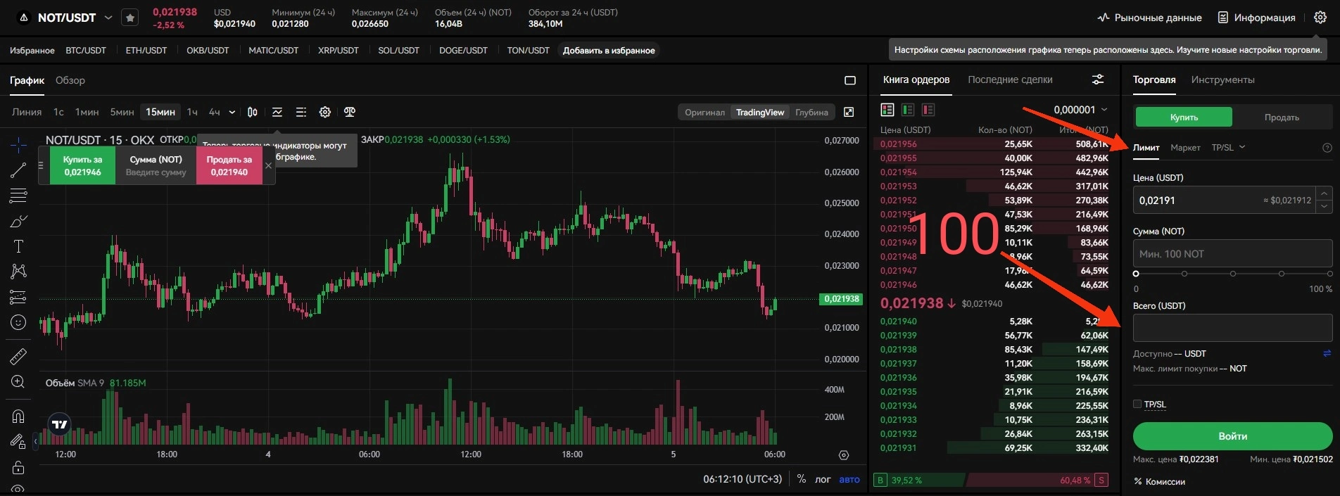Switch to Последние сделки tab
1340x496 pixels.
(x=1010, y=80)
